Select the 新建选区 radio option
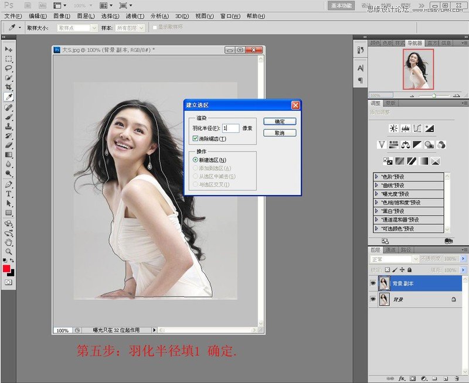This screenshot has width=469, height=383. (x=196, y=160)
